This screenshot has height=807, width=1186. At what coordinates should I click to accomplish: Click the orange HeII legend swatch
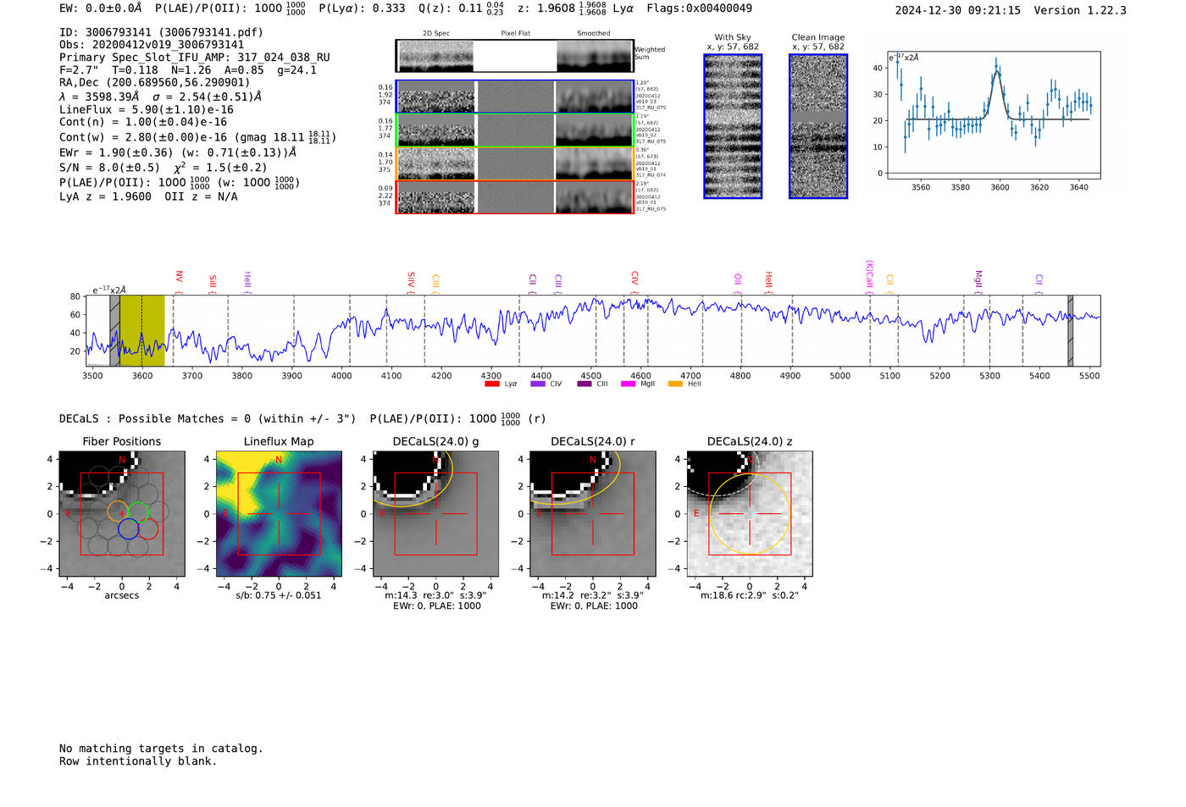coord(675,384)
